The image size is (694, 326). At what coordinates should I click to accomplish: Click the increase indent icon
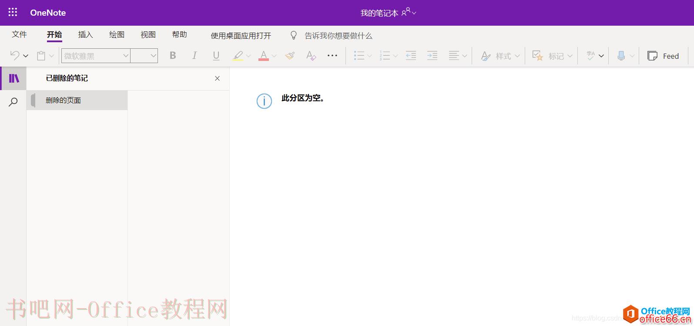432,56
